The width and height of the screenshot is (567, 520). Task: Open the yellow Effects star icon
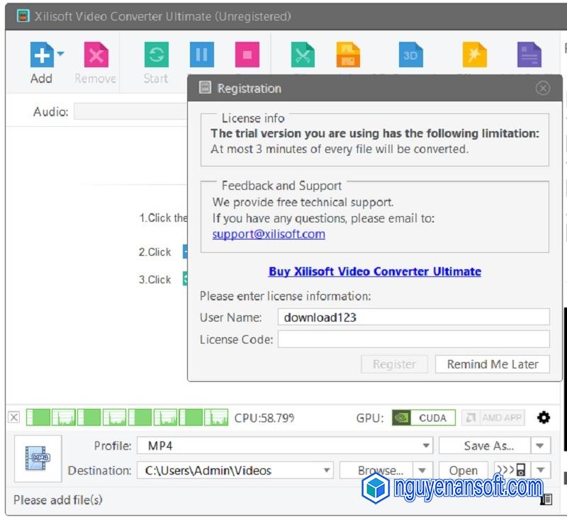tap(474, 55)
